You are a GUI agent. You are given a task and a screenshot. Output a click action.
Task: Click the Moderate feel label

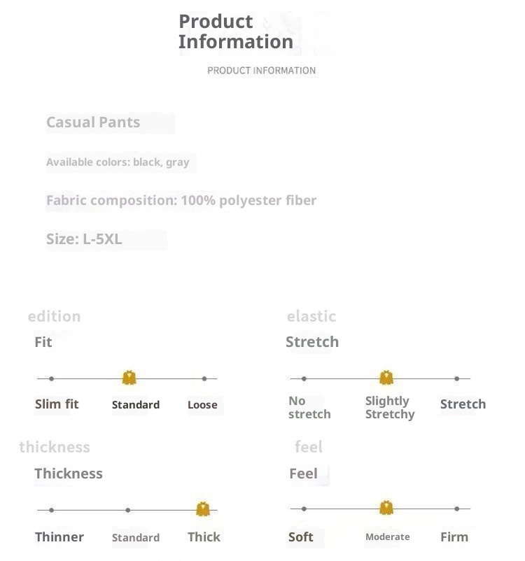coord(388,537)
